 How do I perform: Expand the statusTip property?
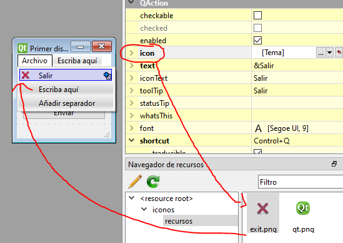point(131,103)
